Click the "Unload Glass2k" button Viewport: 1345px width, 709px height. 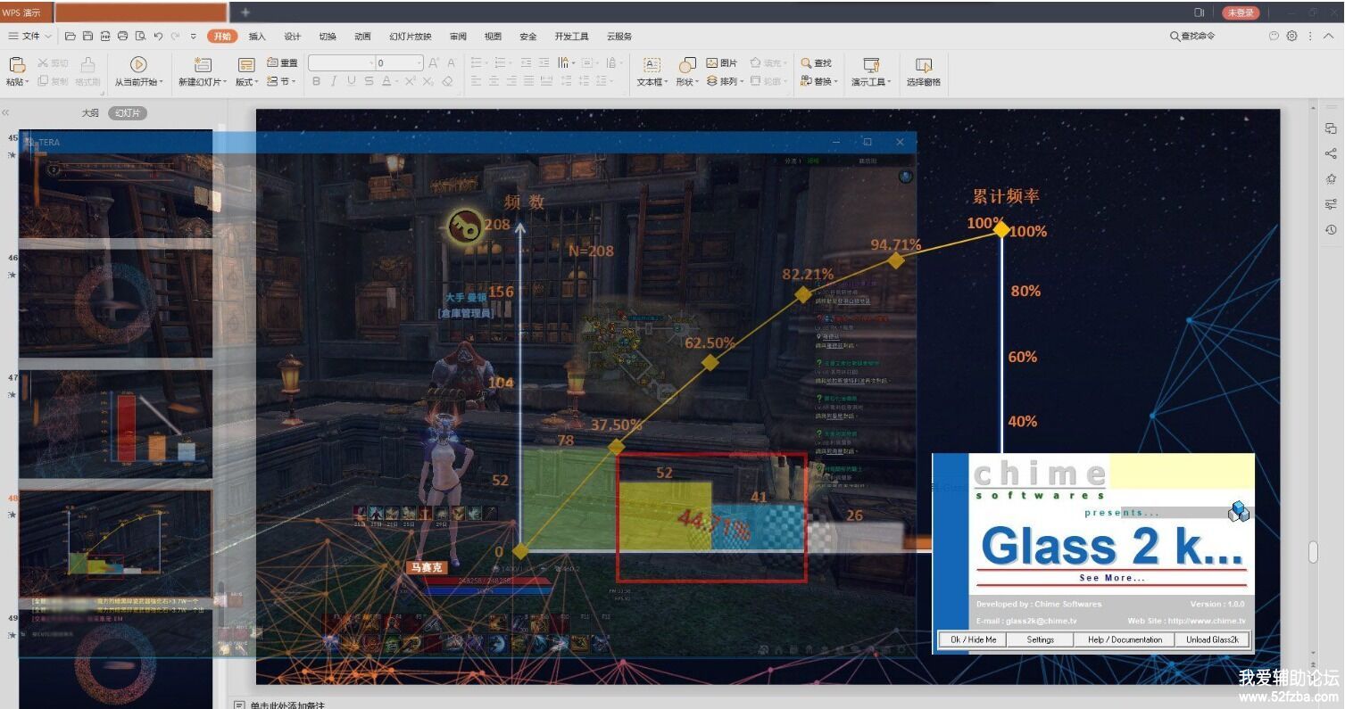[1211, 639]
